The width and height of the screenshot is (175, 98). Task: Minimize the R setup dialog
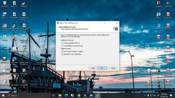(x=105, y=23)
